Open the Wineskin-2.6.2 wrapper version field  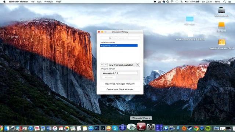[x=120, y=73]
